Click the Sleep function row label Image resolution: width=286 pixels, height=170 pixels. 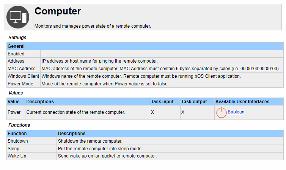(13, 149)
